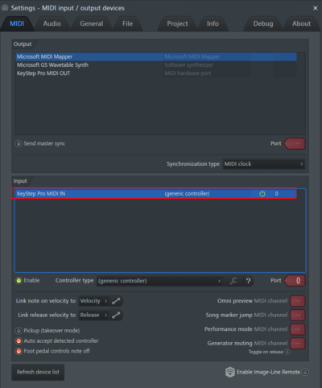
Task: Open the Link note on velocity dropdown
Action: tap(93, 301)
